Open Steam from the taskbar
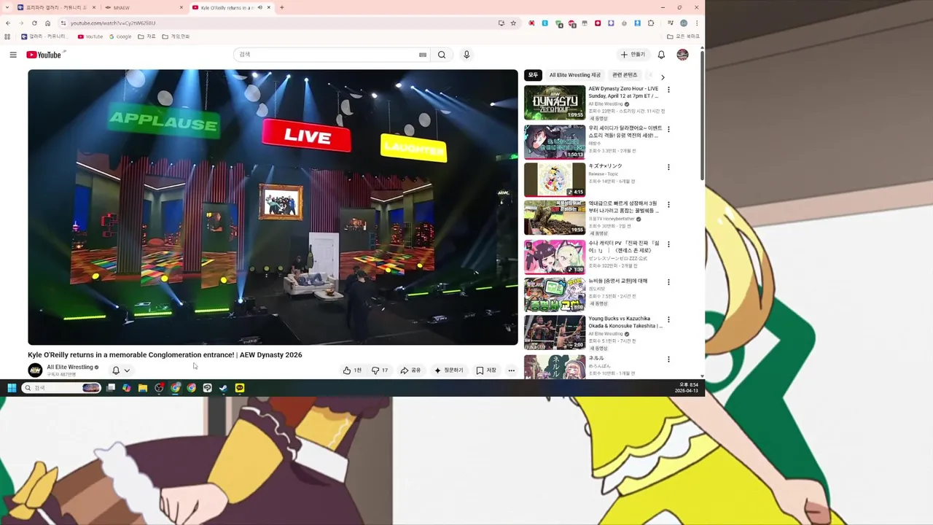This screenshot has height=525, width=933. pyautogui.click(x=223, y=388)
